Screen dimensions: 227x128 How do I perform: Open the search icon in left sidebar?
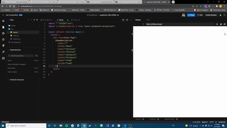tap(3, 33)
